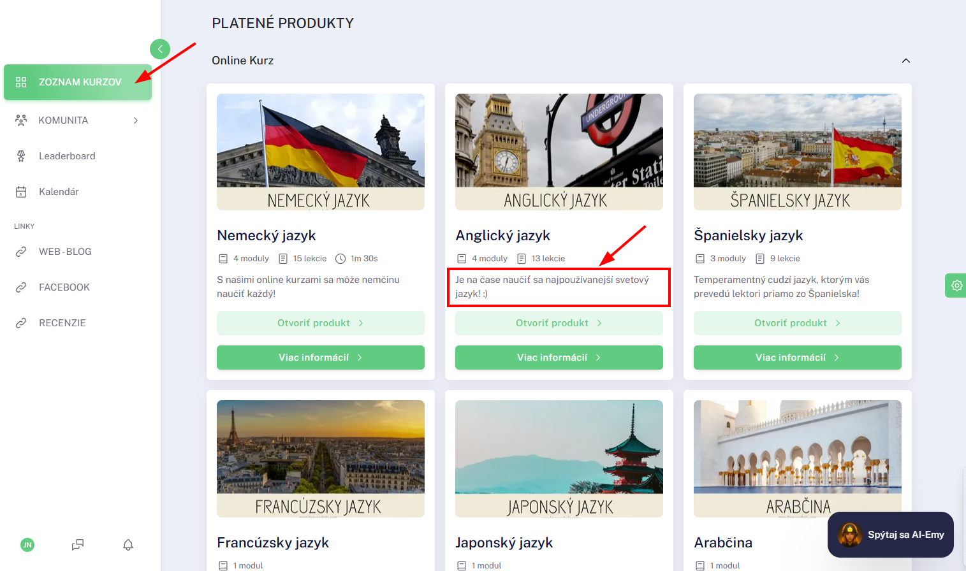Open the Arabčina course title

click(723, 542)
